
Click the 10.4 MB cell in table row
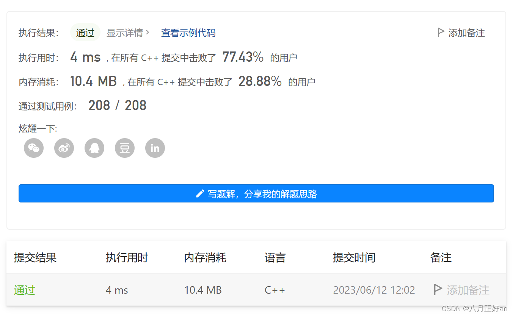coord(203,290)
